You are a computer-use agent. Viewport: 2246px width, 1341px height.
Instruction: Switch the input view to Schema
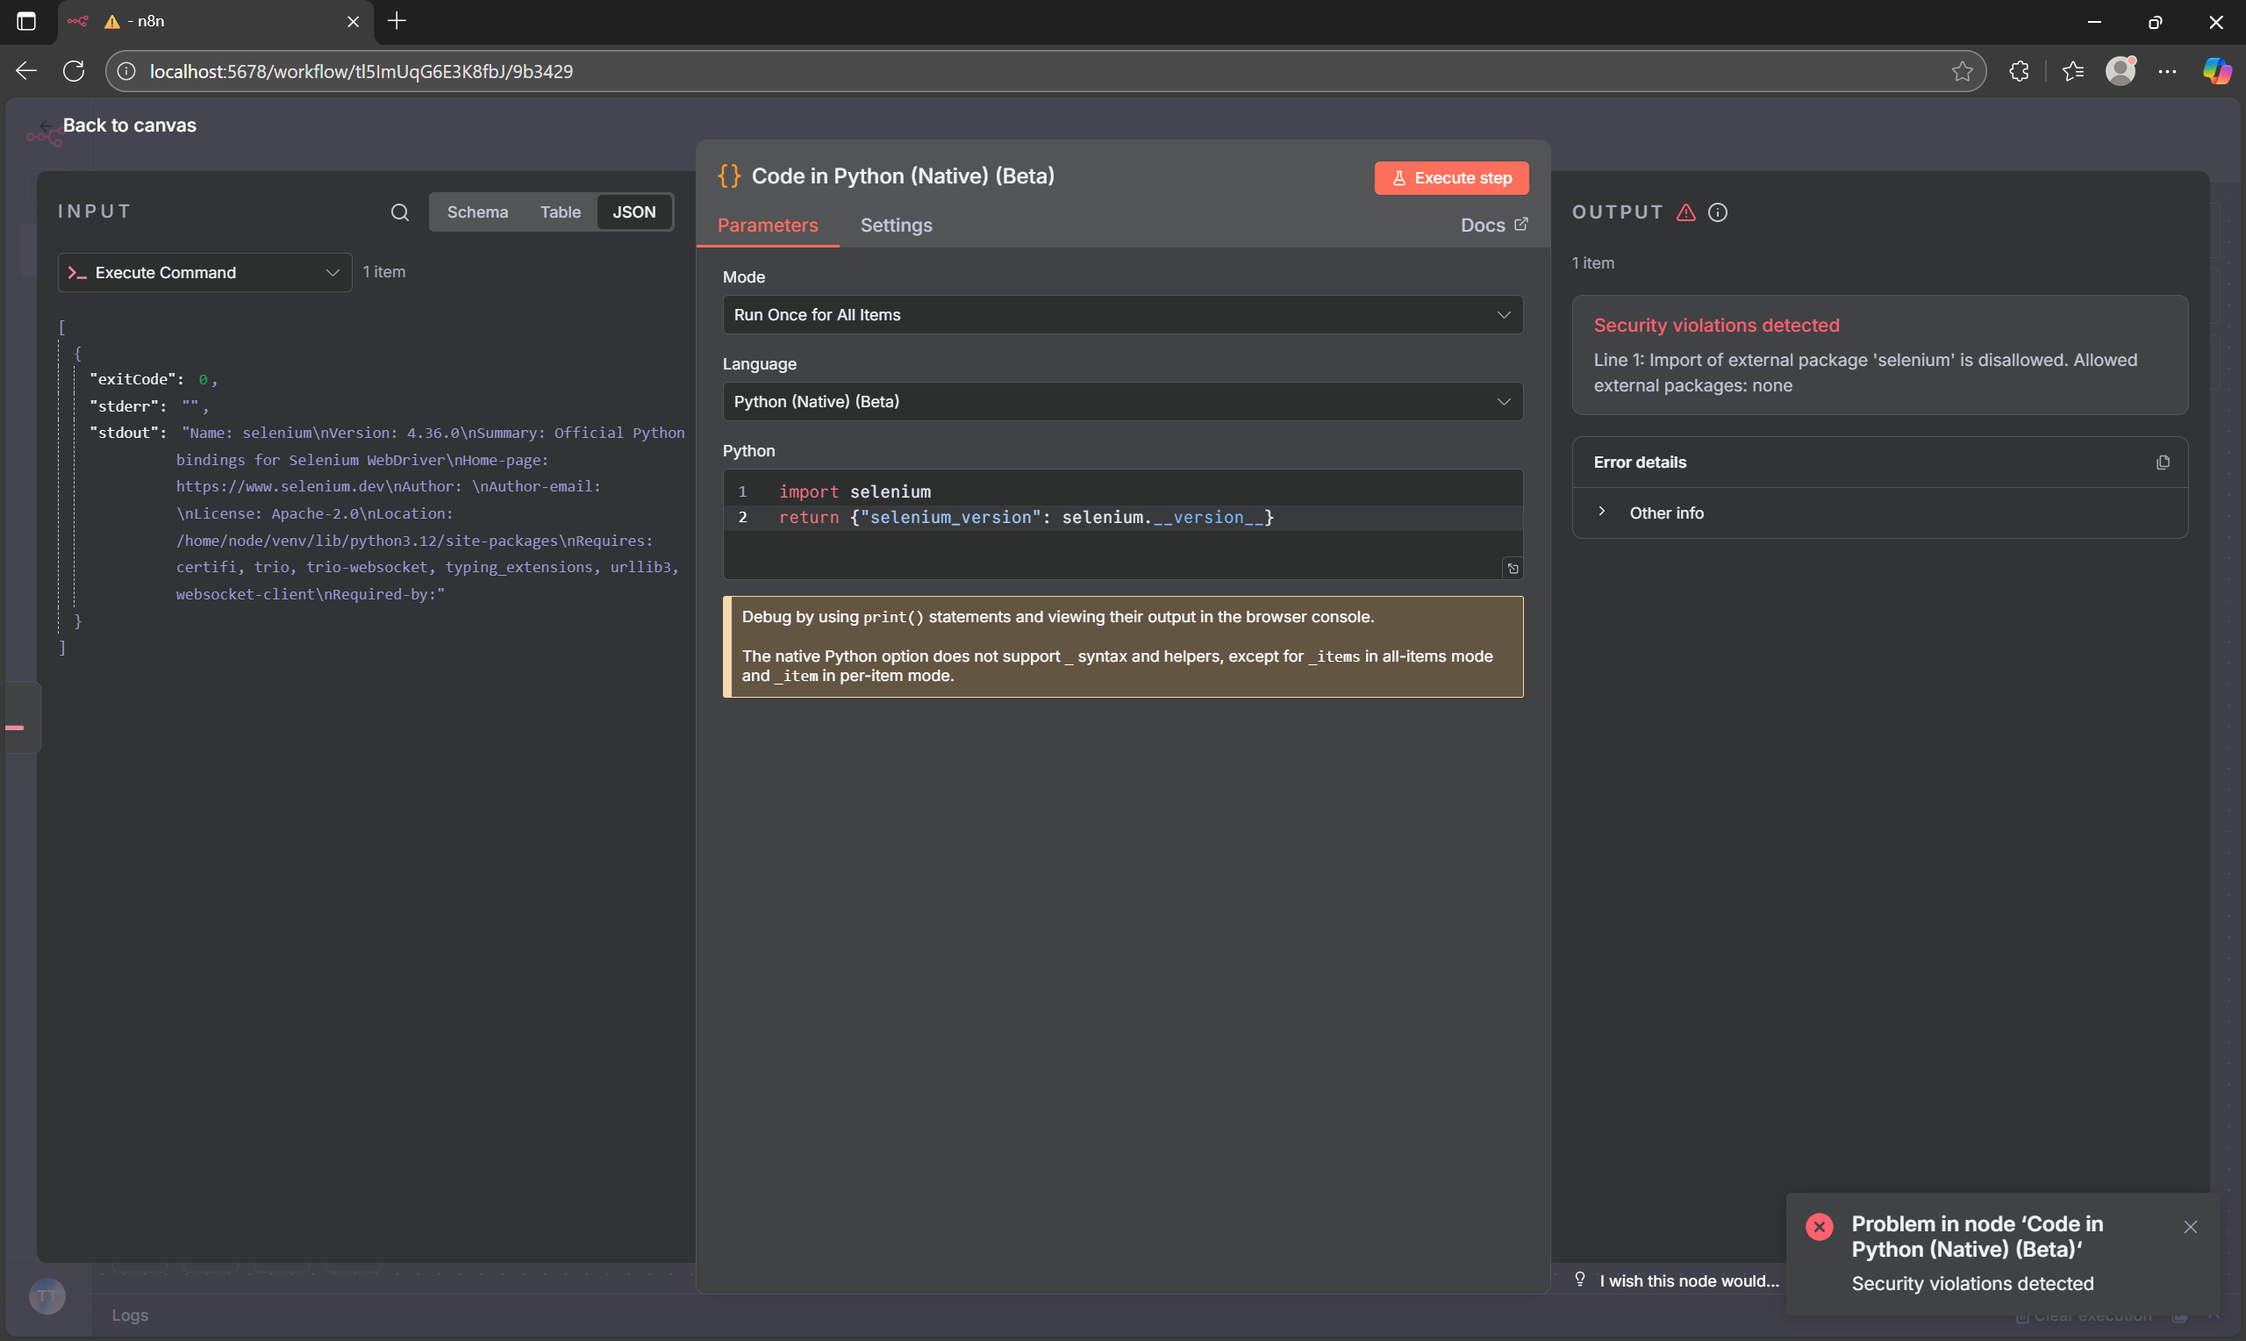click(x=478, y=212)
